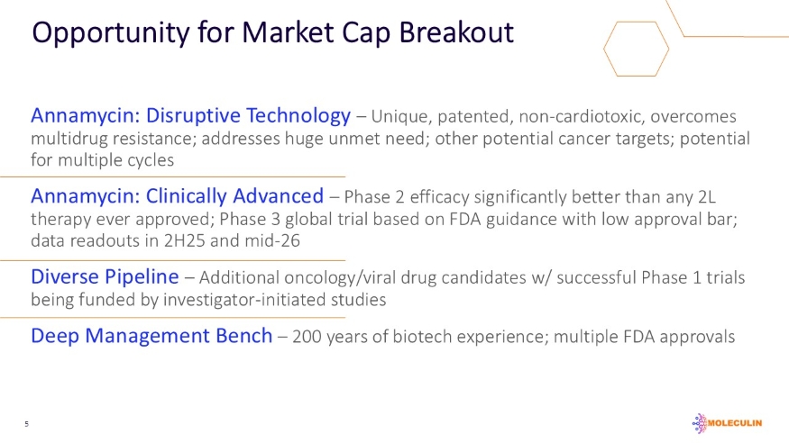Click the 'Annamycin: Disruptive Technology' heading

pos(190,116)
